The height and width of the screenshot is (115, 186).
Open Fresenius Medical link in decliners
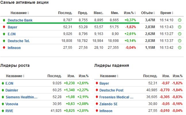[x=116, y=97]
